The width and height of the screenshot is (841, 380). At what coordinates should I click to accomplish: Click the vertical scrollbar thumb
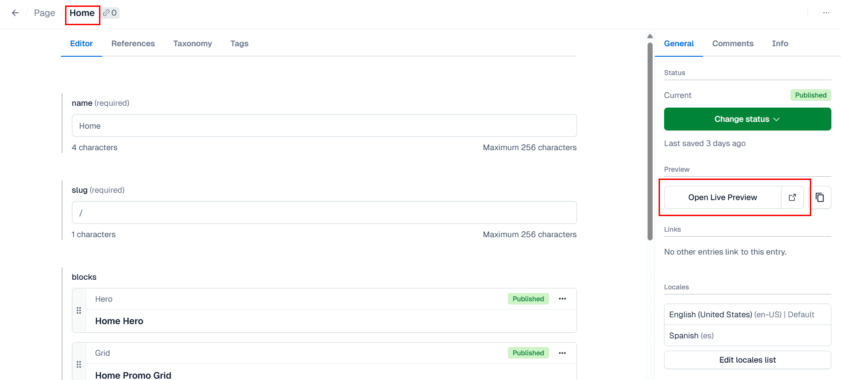tap(650, 141)
